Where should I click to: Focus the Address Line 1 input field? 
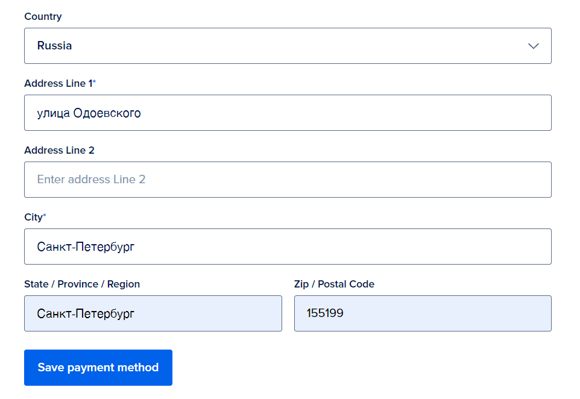tap(288, 113)
